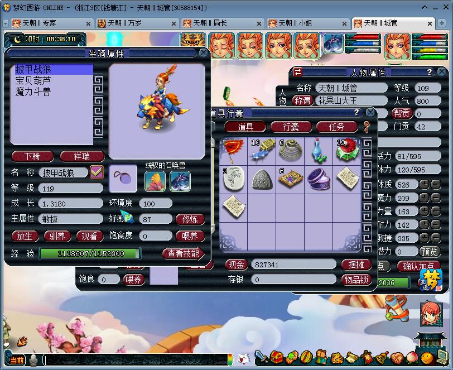Select the red fan item in inventory
The width and height of the screenshot is (453, 370).
233,151
